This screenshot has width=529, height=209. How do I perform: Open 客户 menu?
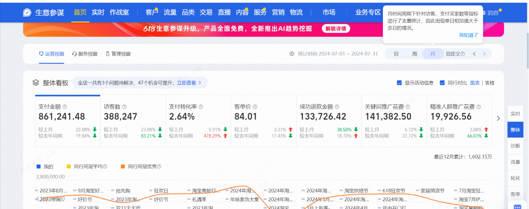152,13
